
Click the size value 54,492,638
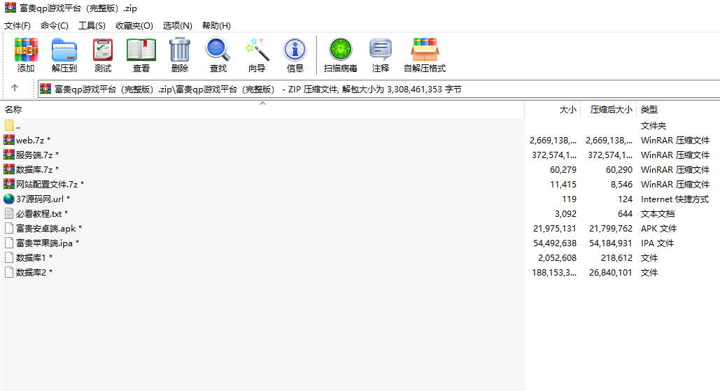point(555,243)
